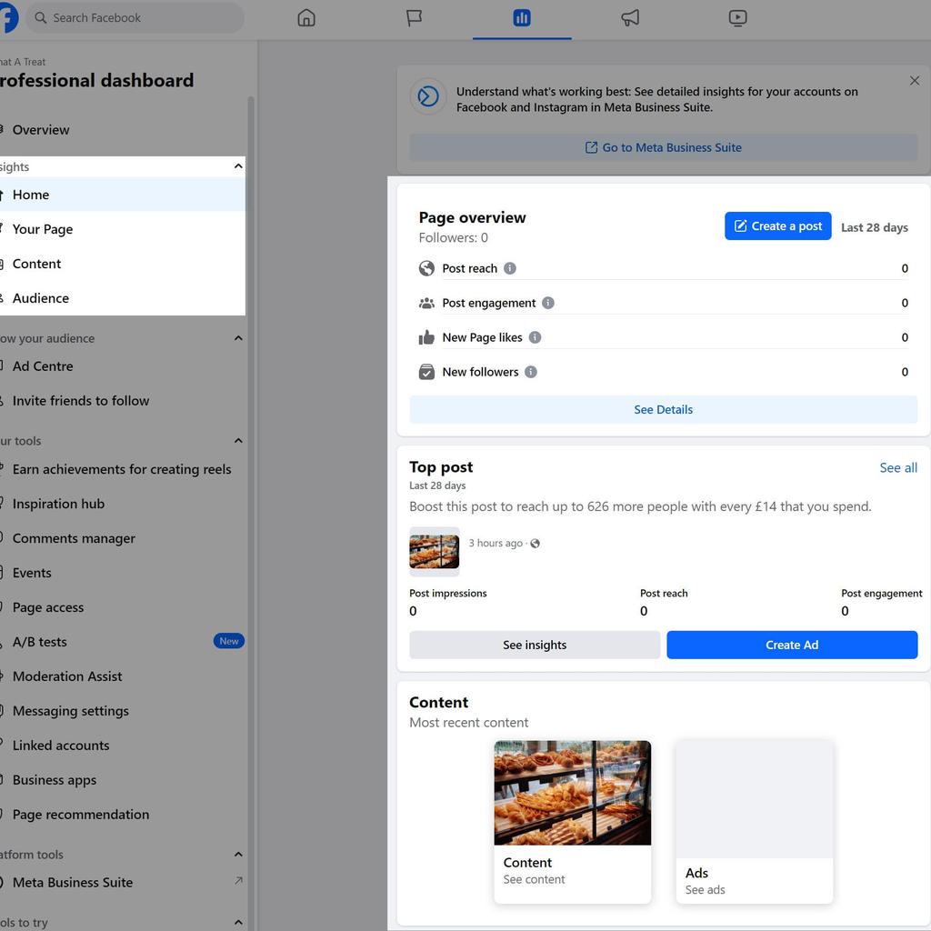Click info icon beside New Page likes
This screenshot has height=931, width=931.
[x=535, y=337]
